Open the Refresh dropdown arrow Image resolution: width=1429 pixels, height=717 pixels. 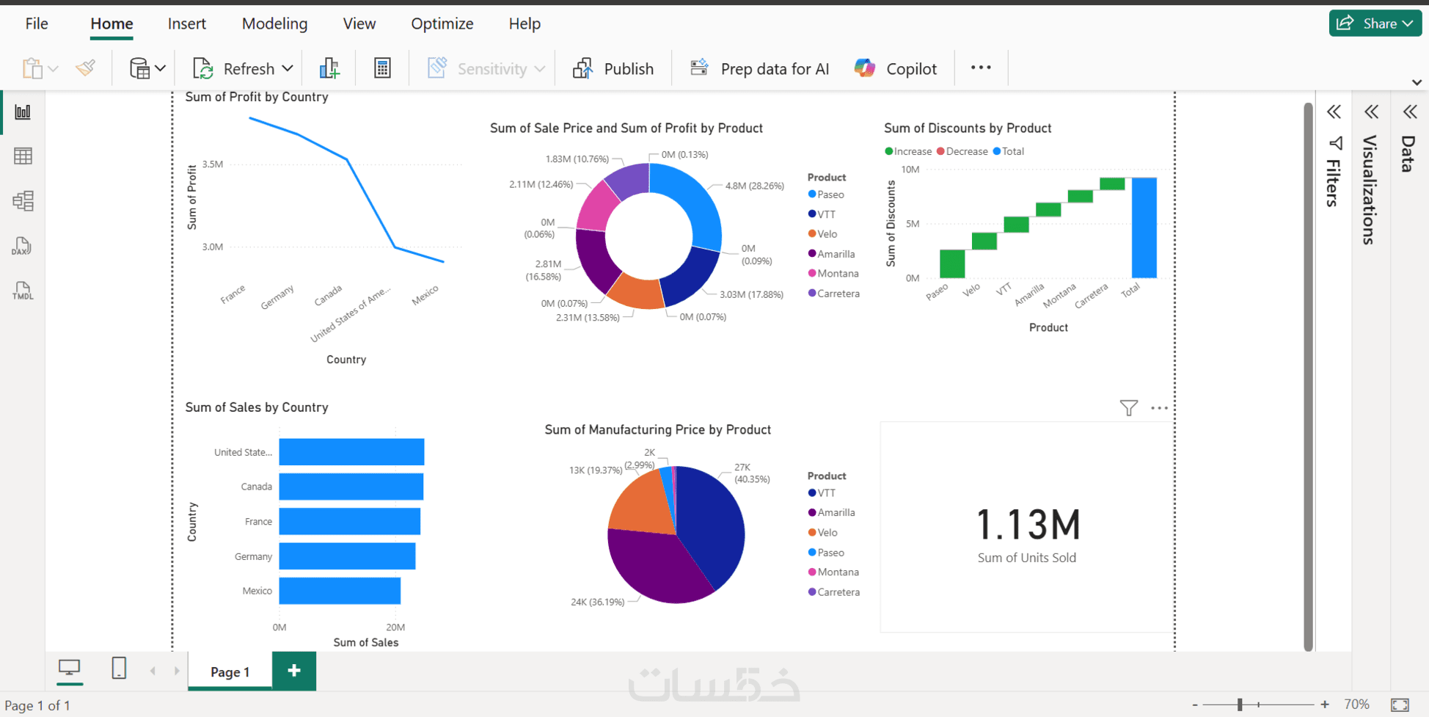point(288,68)
